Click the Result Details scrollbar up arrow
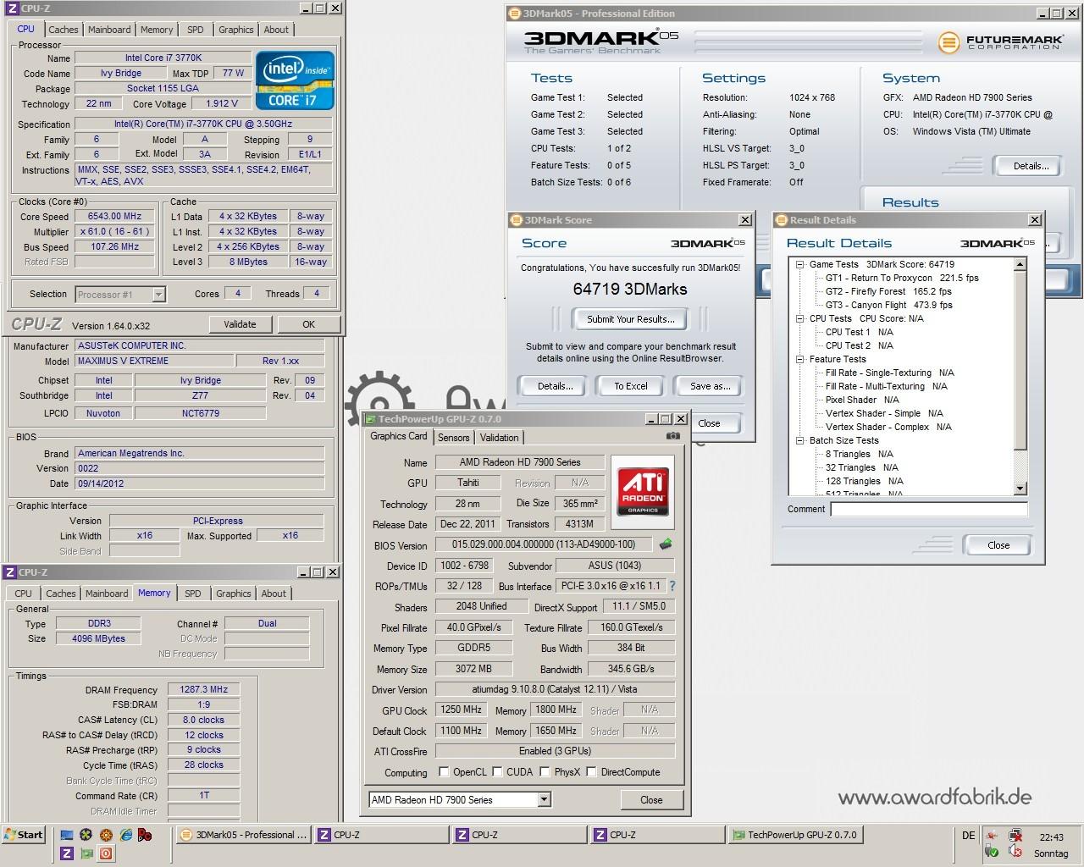The height and width of the screenshot is (867, 1084). pyautogui.click(x=1020, y=265)
